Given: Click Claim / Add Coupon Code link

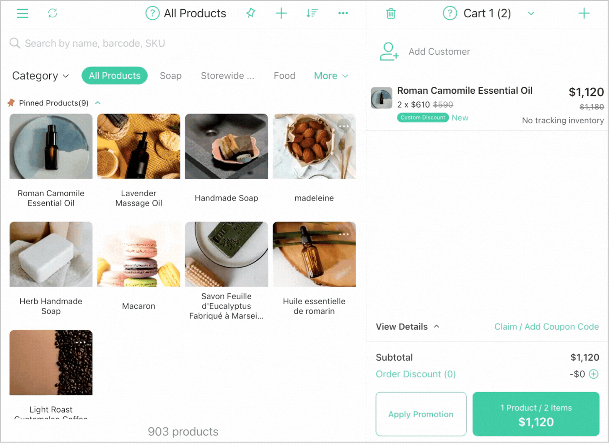Looking at the screenshot, I should click(547, 327).
